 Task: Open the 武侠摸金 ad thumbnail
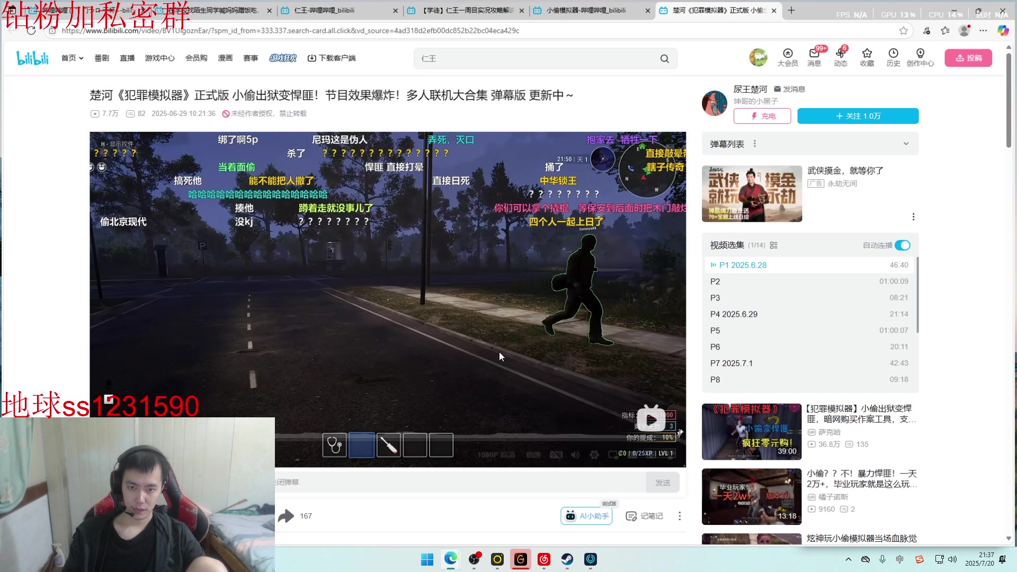click(x=752, y=194)
